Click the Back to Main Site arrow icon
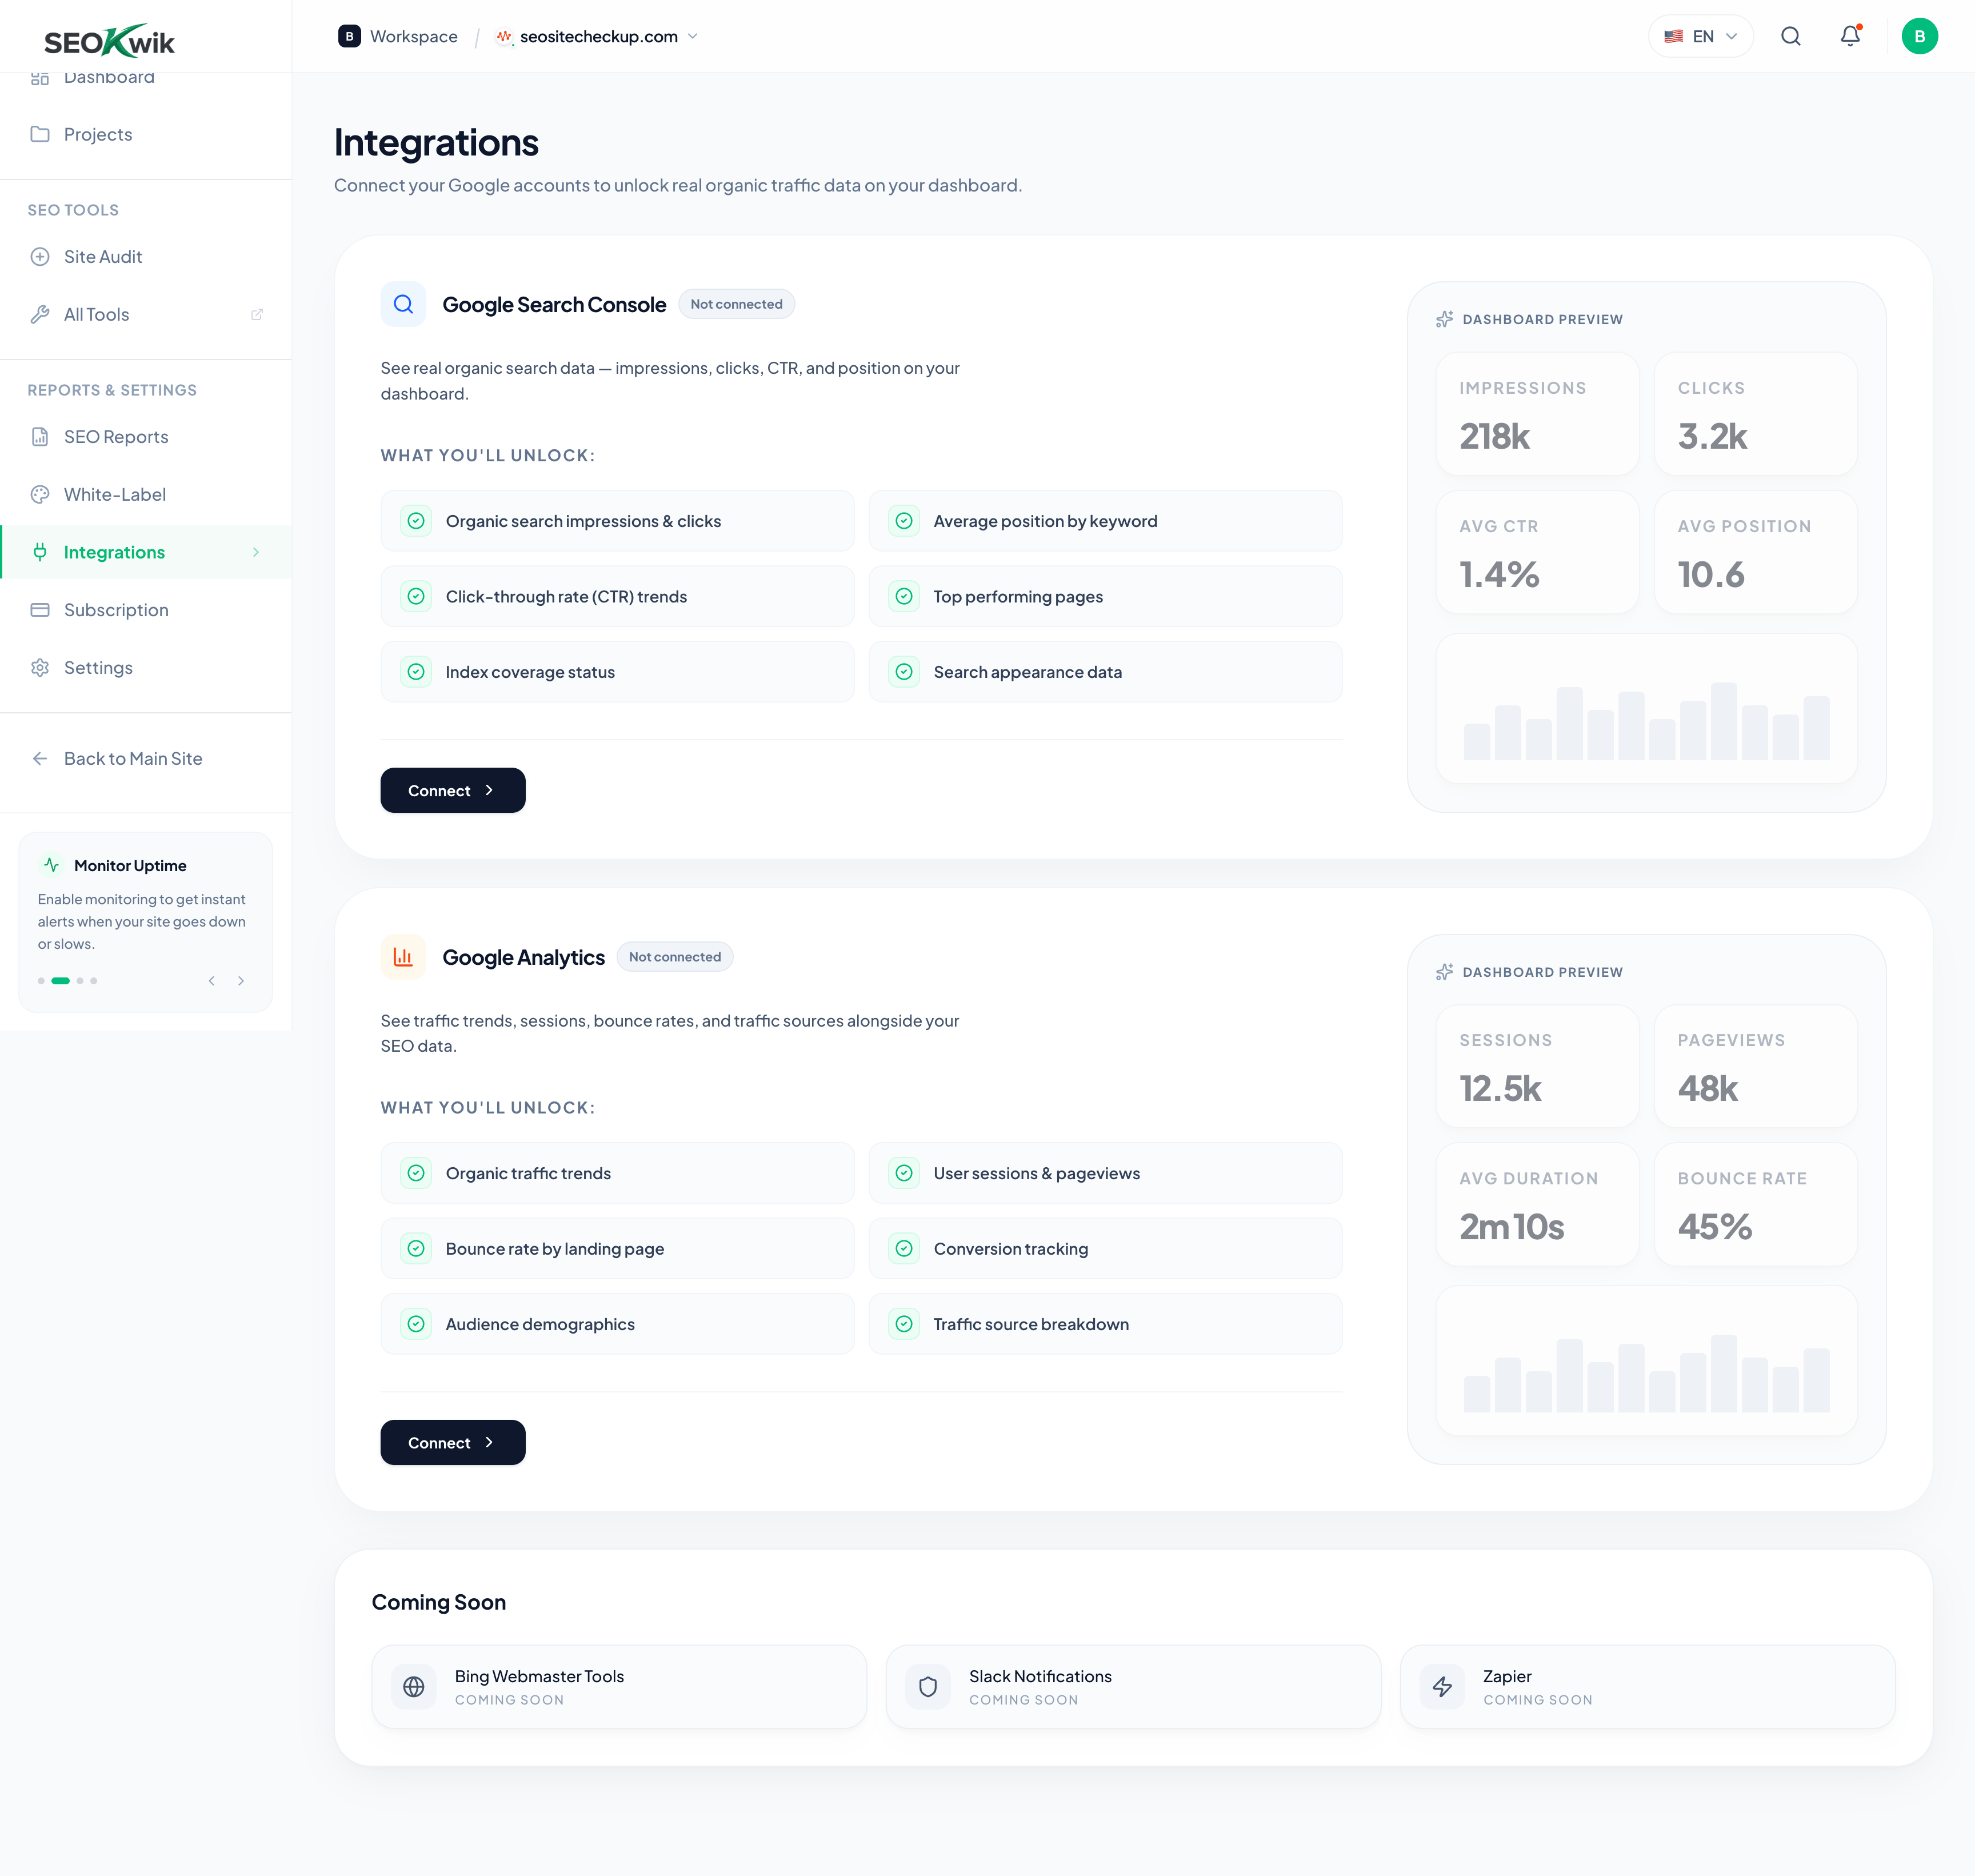 pyautogui.click(x=40, y=759)
